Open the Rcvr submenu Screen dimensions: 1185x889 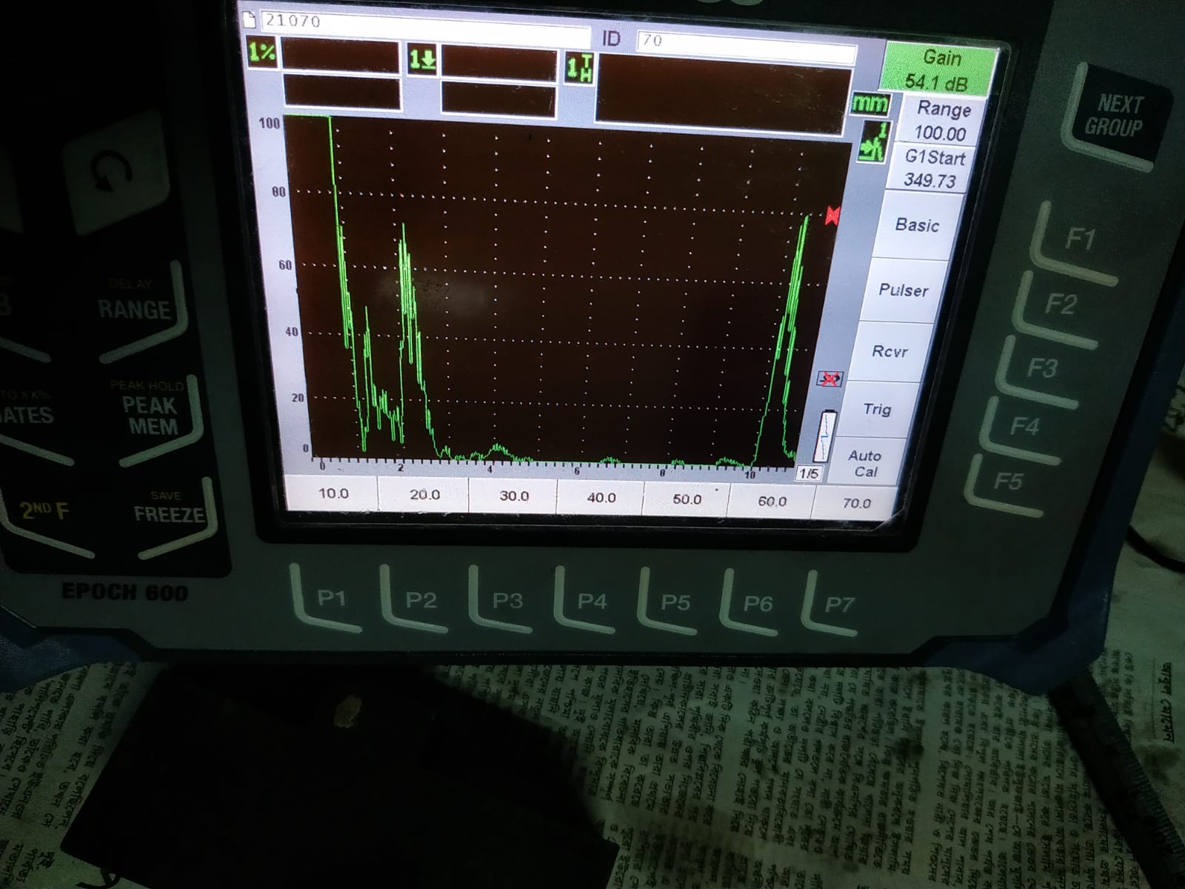pyautogui.click(x=889, y=351)
